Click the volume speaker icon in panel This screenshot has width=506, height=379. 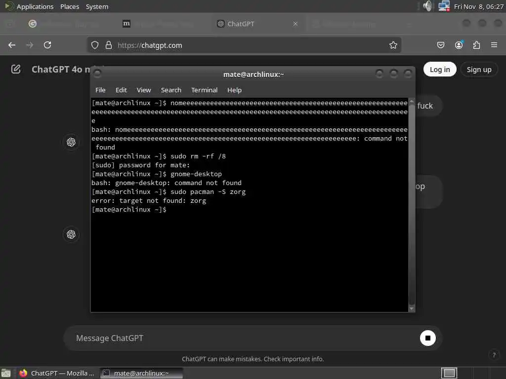[x=427, y=6]
